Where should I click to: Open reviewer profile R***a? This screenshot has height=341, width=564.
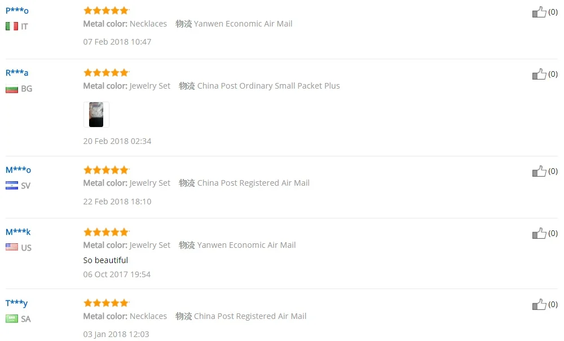[17, 73]
